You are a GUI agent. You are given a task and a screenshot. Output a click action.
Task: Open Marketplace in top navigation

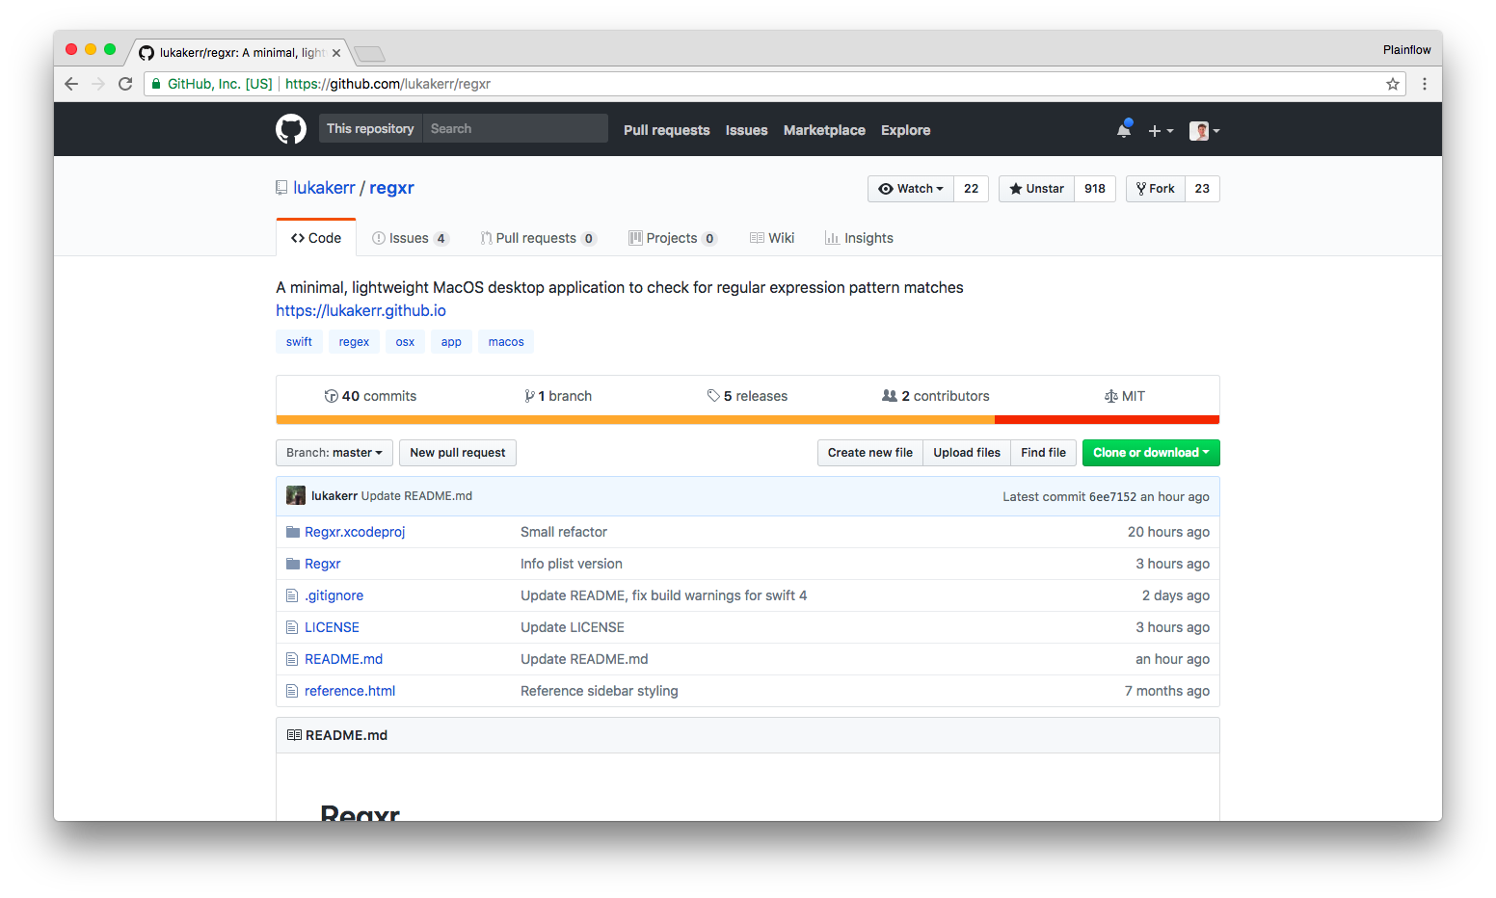coord(824,130)
